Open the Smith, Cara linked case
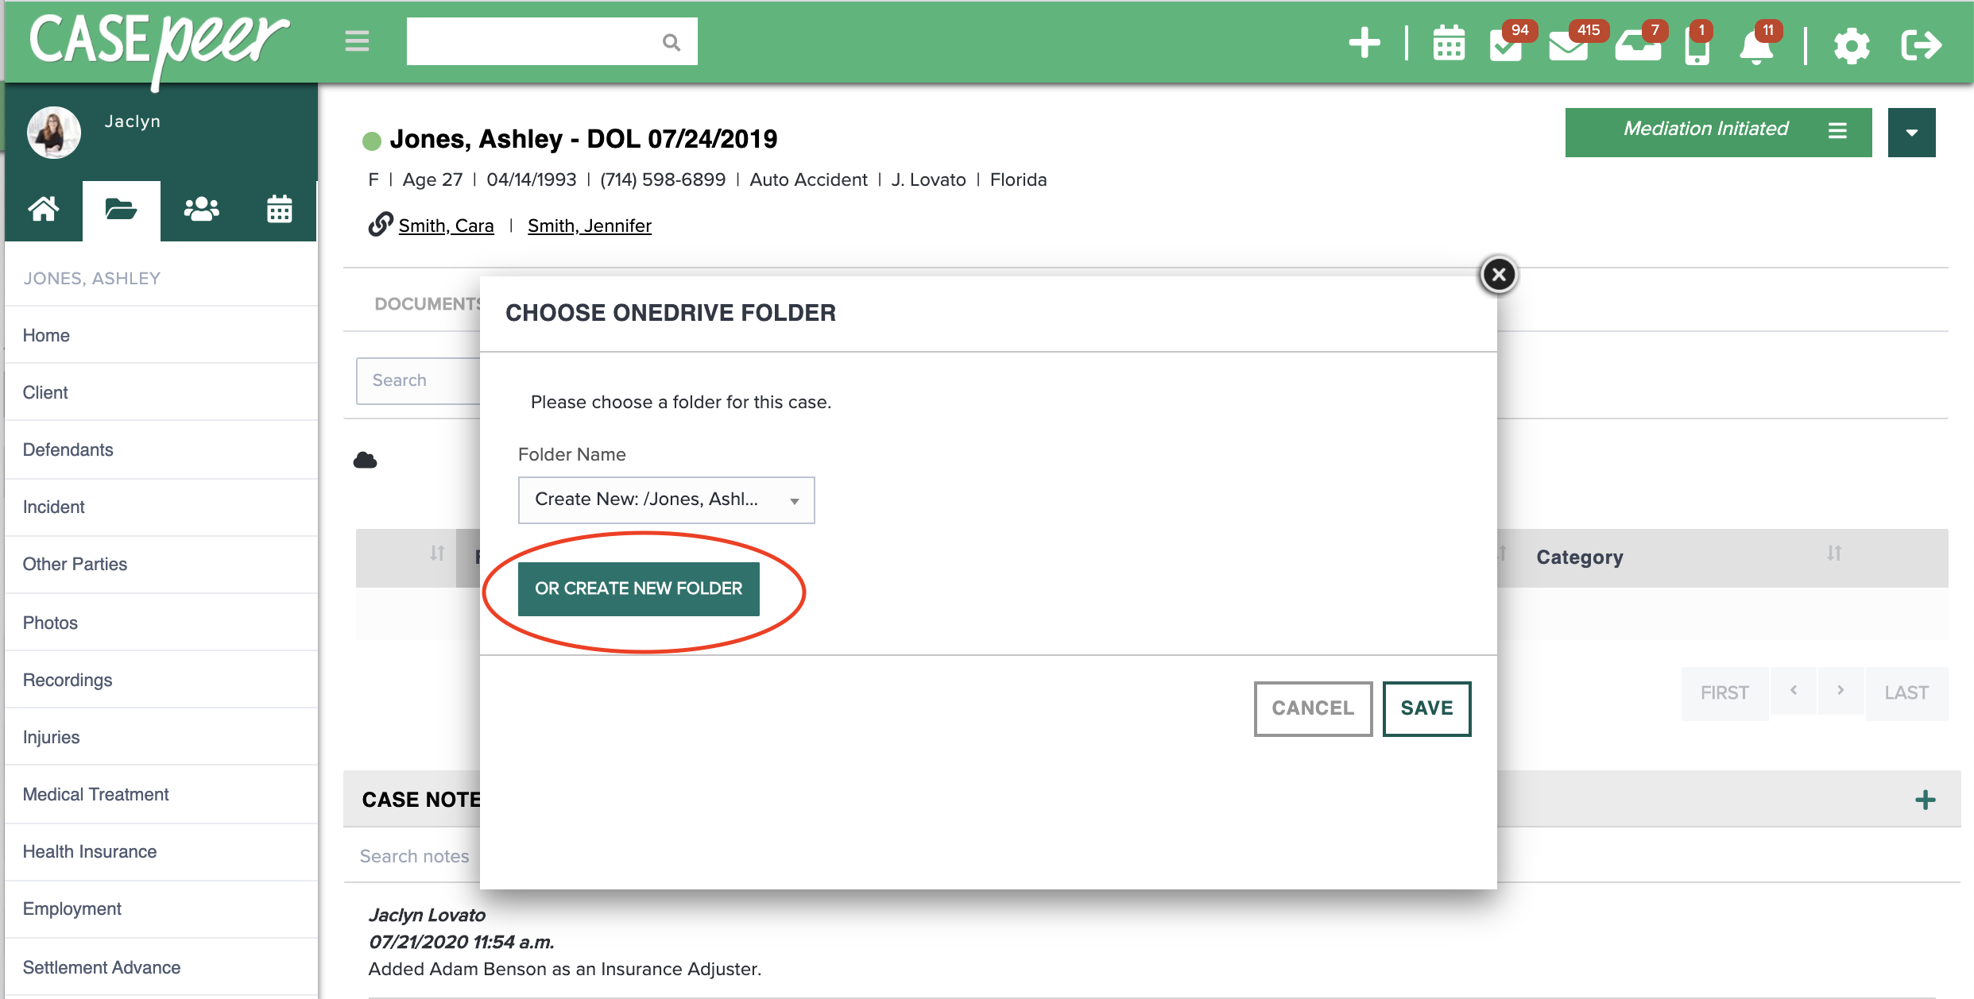This screenshot has height=999, width=1974. 447,226
